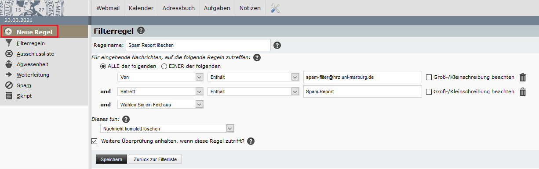Screen dimensions: 539x169
Task: Enable case sensitivity for the Spam-Report row
Action: pyautogui.click(x=429, y=92)
